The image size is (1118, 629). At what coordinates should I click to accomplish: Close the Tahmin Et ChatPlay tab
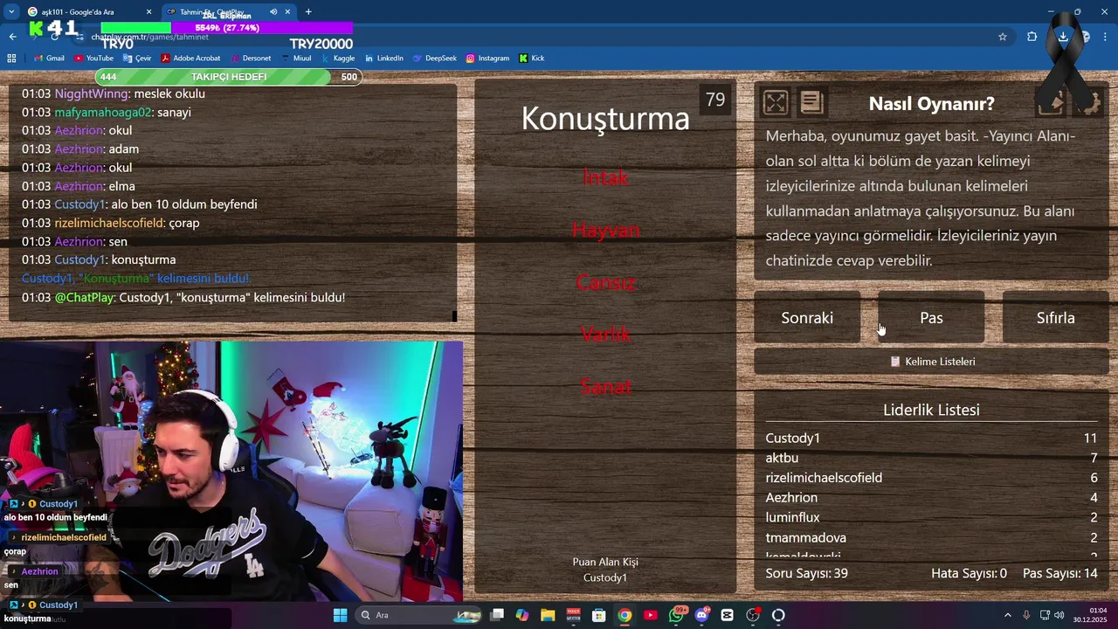tap(287, 12)
